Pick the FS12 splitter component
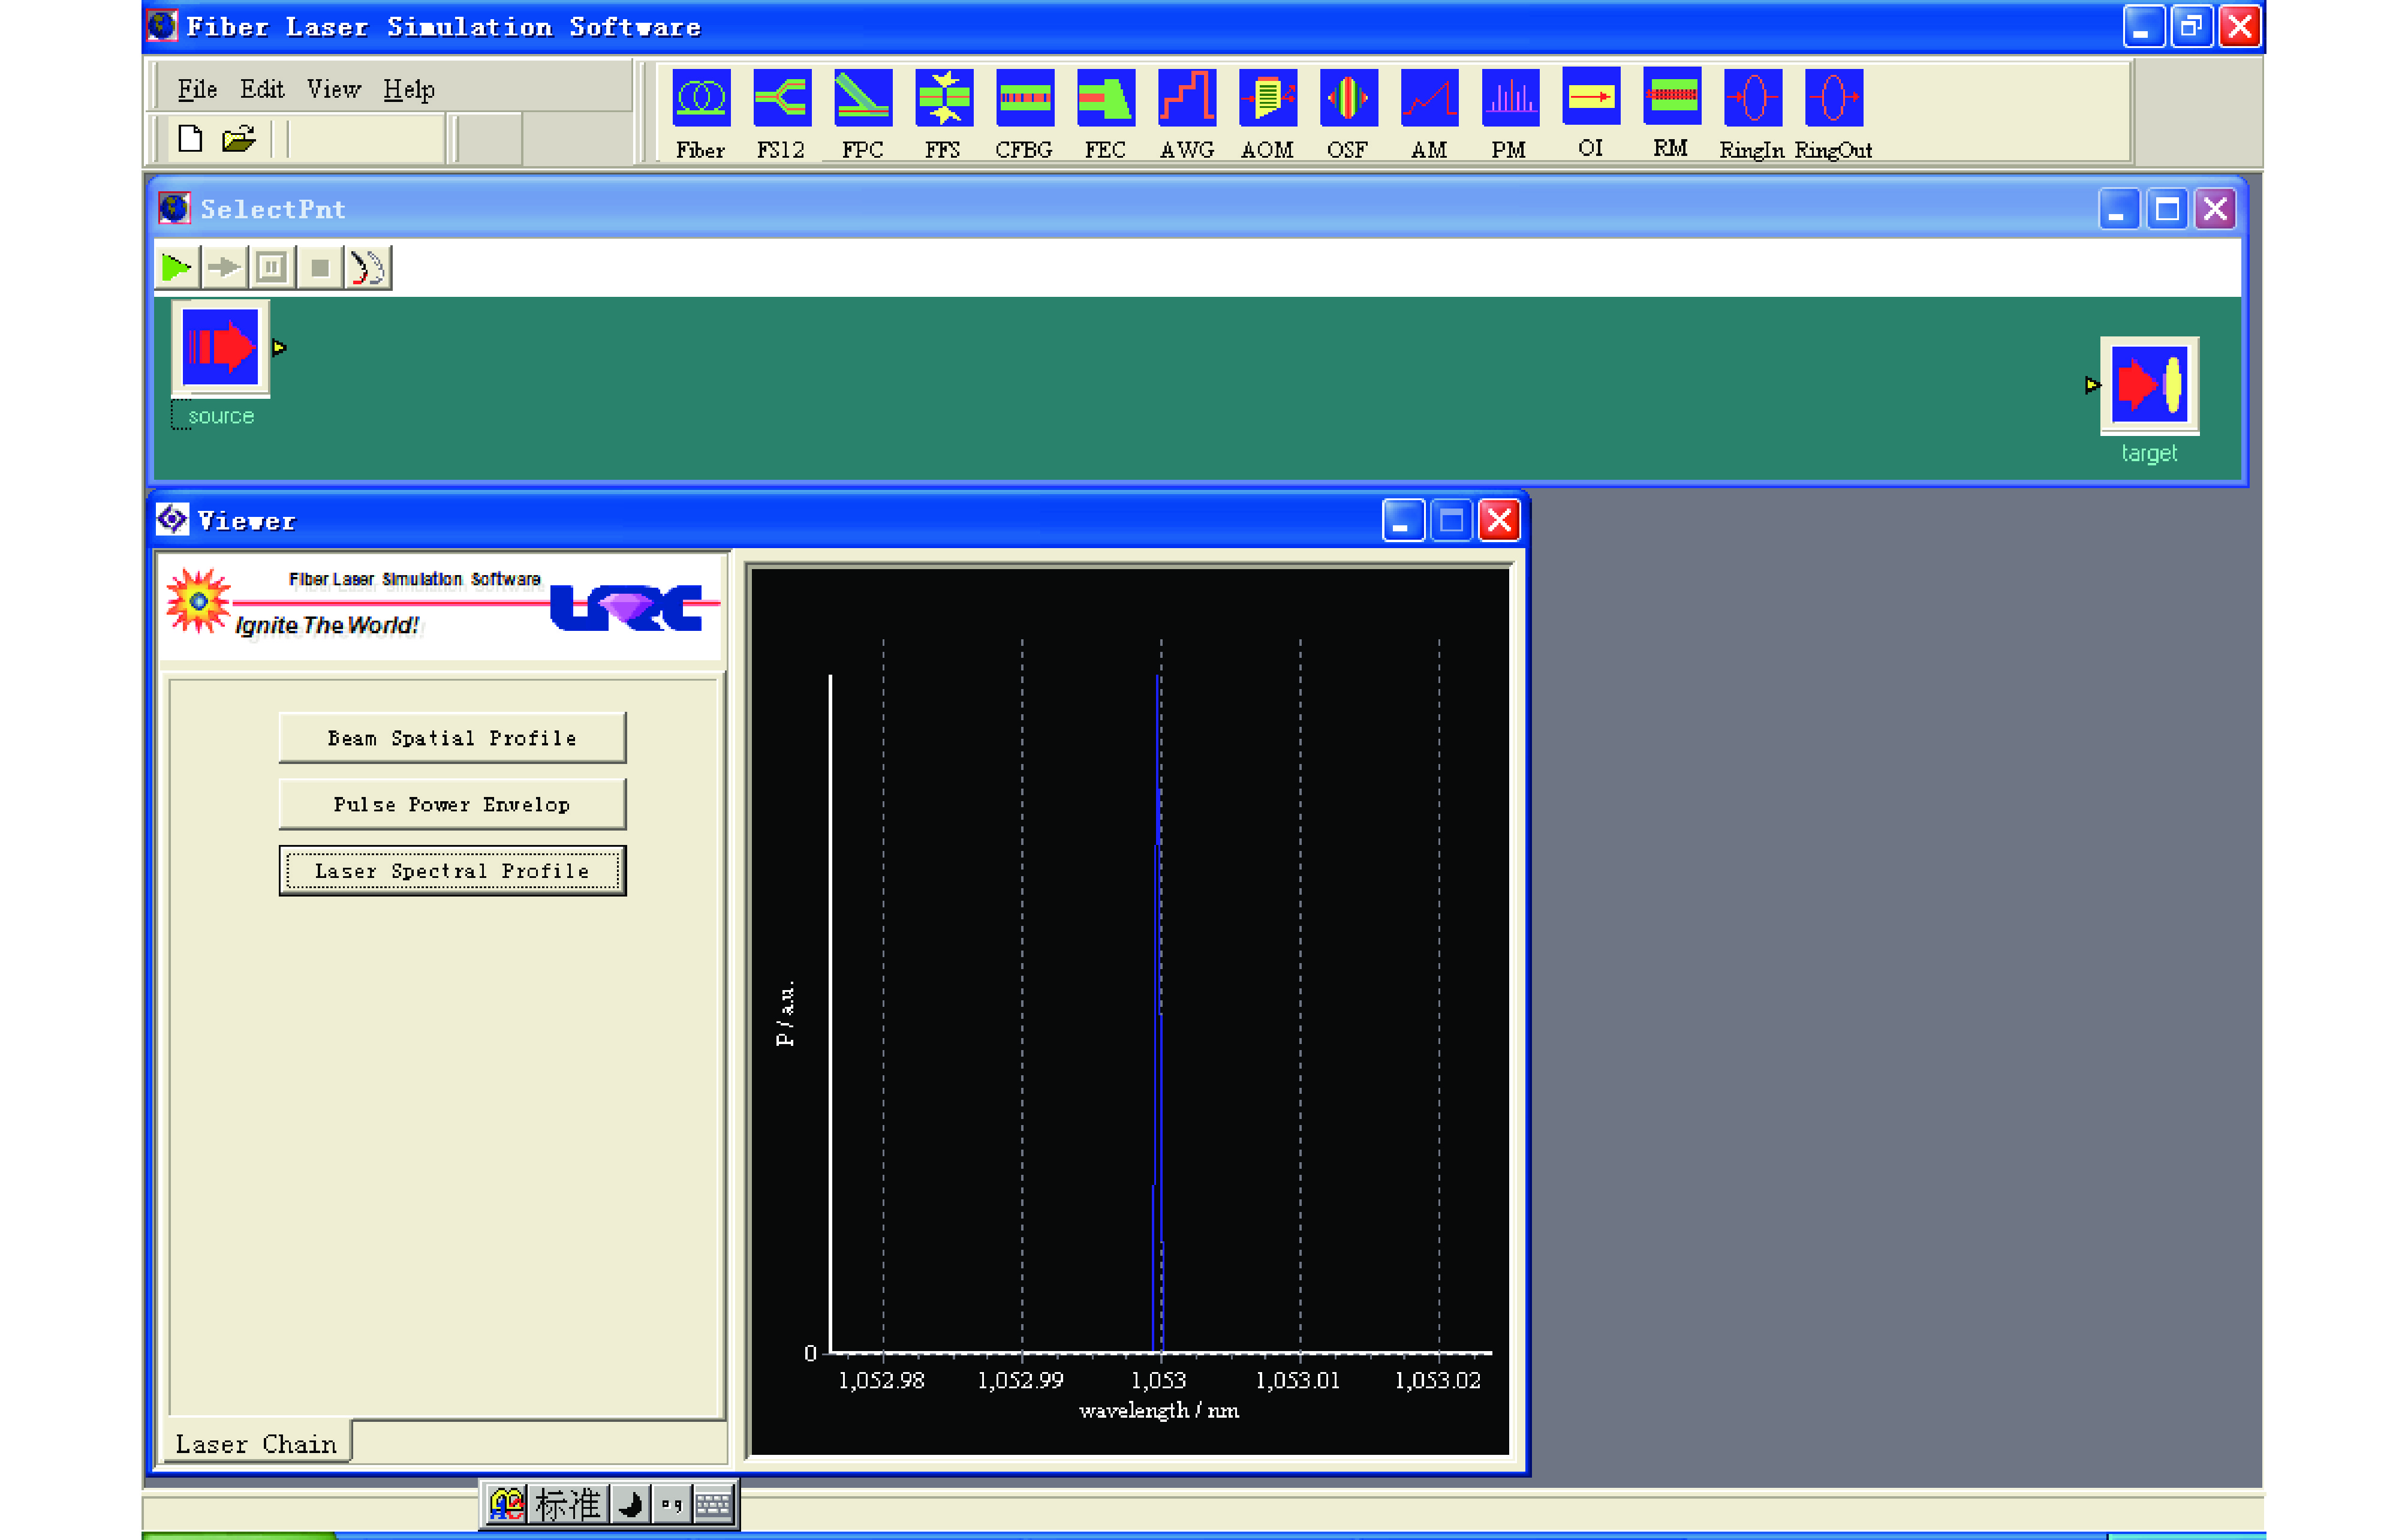Image resolution: width=2408 pixels, height=1540 pixels. click(x=781, y=98)
